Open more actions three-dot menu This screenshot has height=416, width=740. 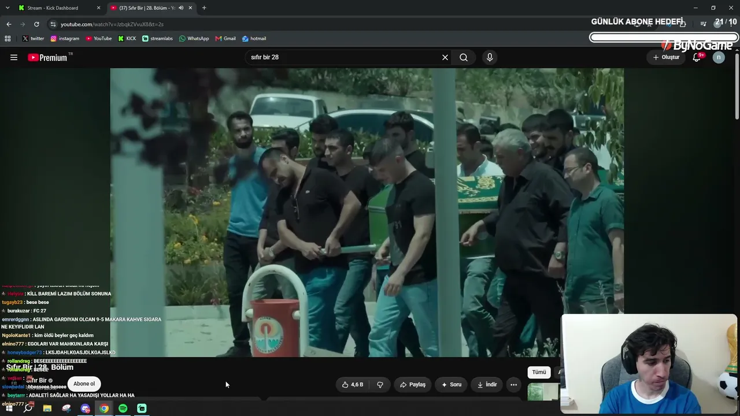click(513, 384)
